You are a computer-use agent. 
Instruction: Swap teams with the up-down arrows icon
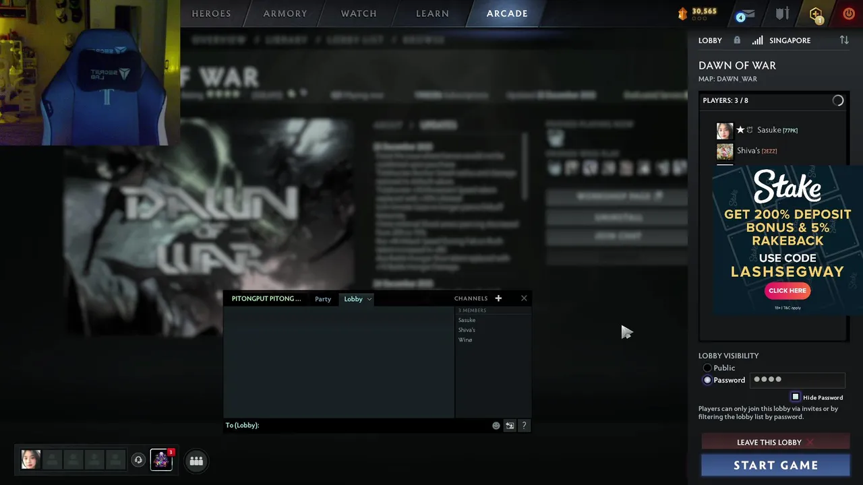844,40
